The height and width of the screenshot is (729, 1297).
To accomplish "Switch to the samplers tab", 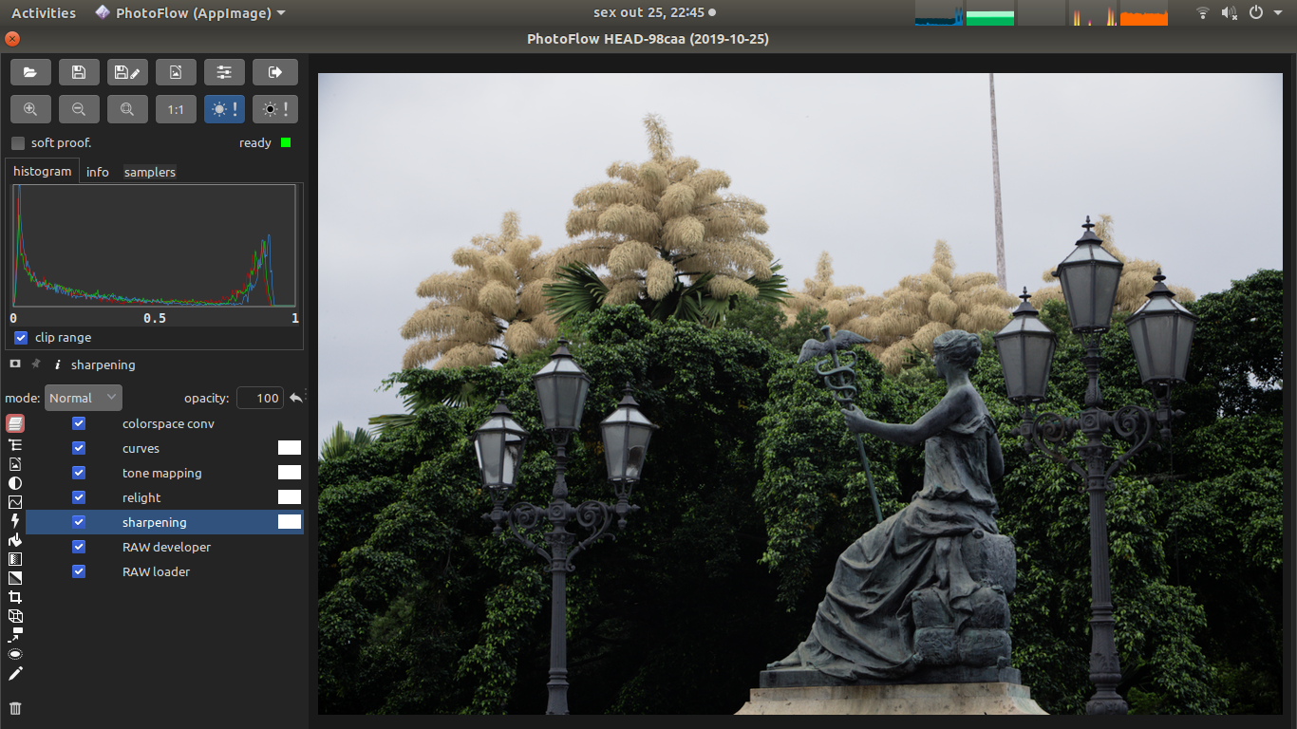I will [x=150, y=172].
